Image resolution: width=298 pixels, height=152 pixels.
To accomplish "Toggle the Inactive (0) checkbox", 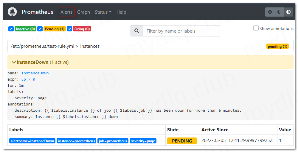I will coord(11,29).
